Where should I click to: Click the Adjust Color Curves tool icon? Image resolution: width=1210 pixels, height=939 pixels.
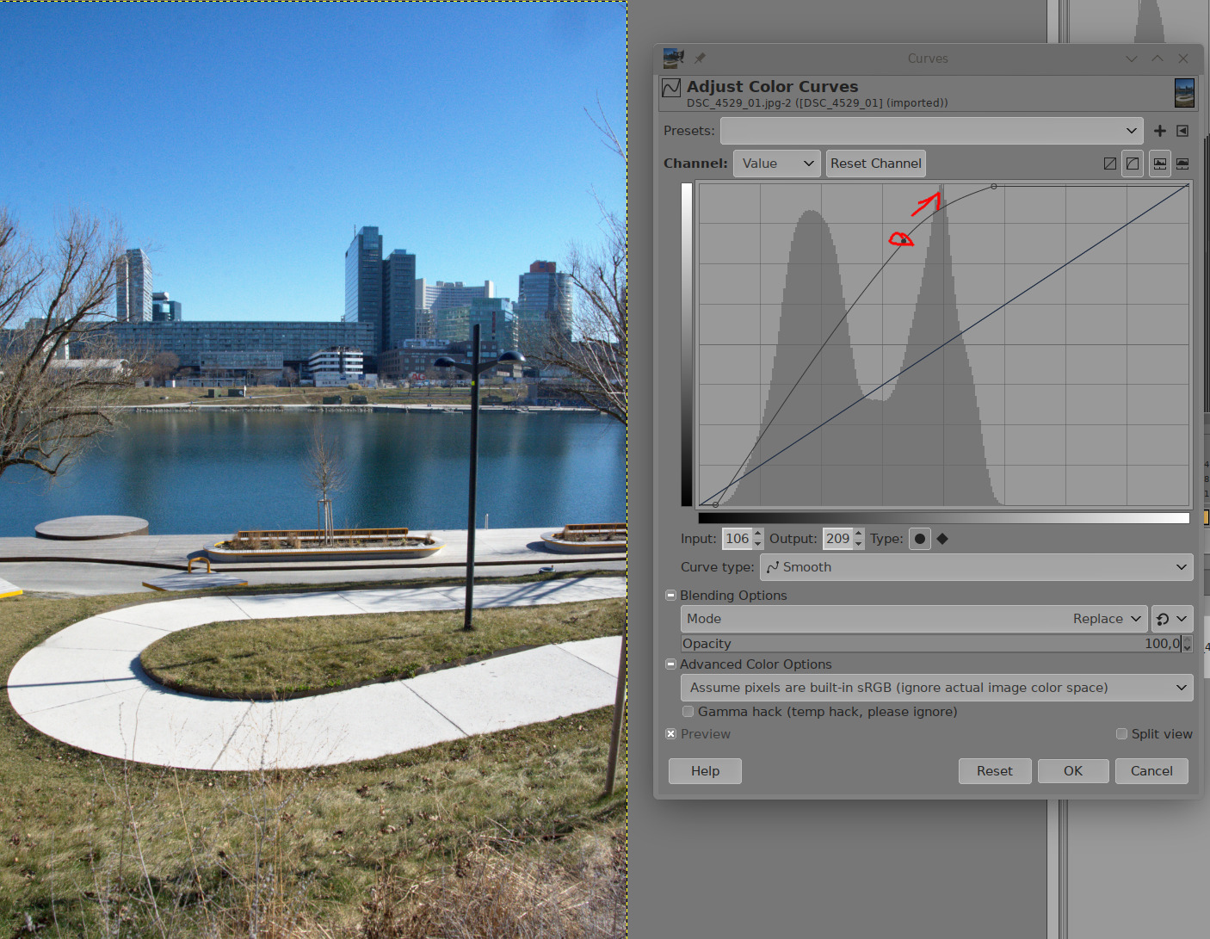pyautogui.click(x=671, y=87)
